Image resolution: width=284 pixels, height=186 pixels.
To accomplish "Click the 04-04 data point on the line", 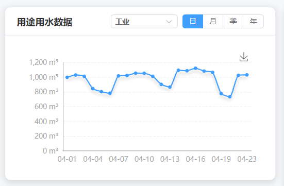I will click(x=93, y=89).
